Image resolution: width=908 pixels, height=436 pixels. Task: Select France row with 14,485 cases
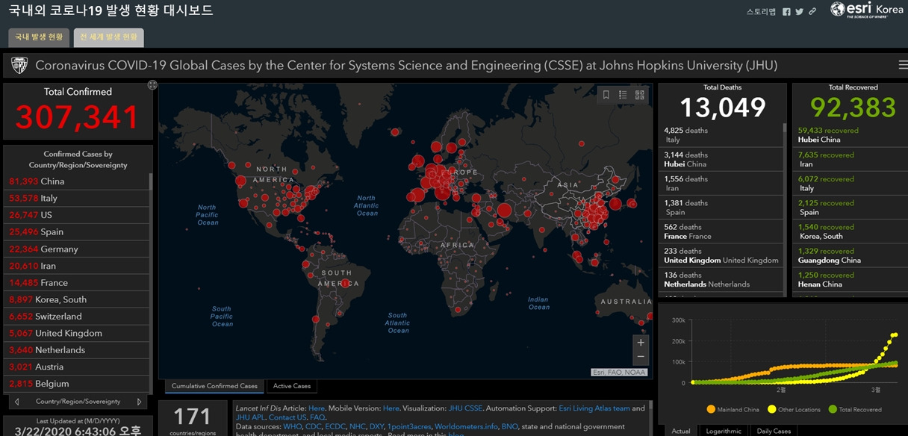(76, 282)
